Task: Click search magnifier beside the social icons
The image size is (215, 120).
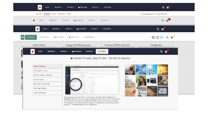Action: point(167,37)
